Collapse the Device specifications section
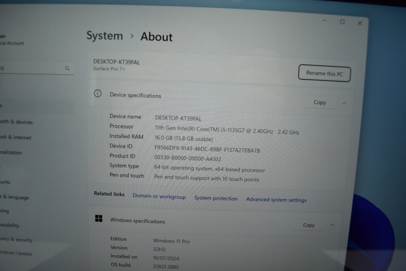The image size is (406, 271). click(x=344, y=103)
